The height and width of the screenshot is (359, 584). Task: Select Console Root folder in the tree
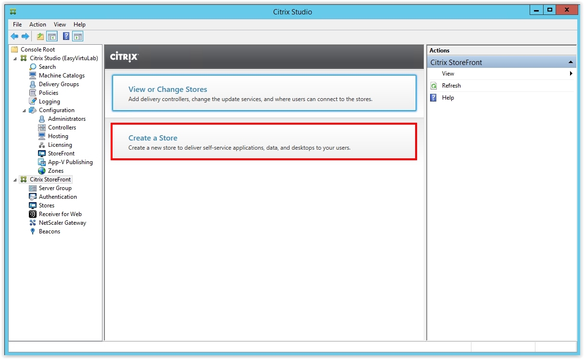pyautogui.click(x=33, y=50)
